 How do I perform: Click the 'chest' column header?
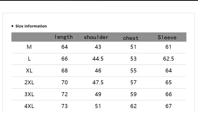(x=131, y=38)
